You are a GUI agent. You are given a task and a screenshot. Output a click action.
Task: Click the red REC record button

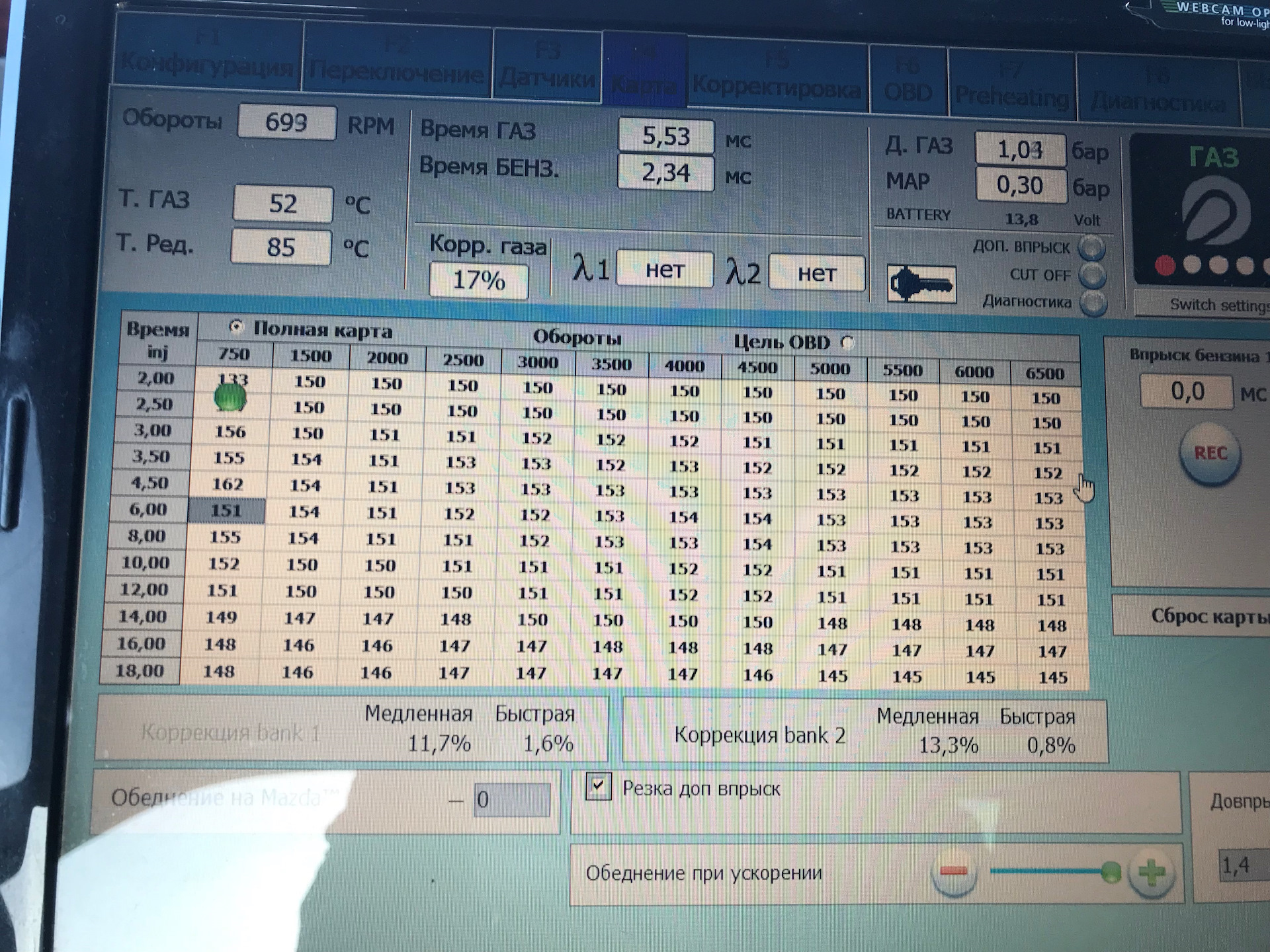[1210, 454]
